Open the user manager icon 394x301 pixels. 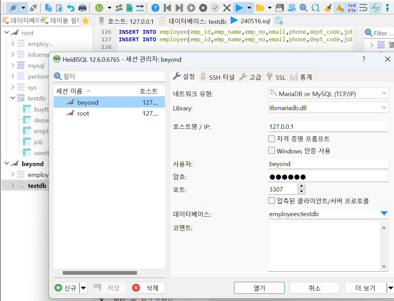click(119, 8)
